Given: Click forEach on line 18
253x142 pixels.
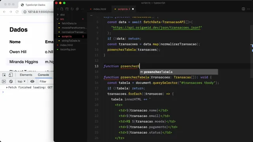Looking at the screenshot, I should pos(135,94).
